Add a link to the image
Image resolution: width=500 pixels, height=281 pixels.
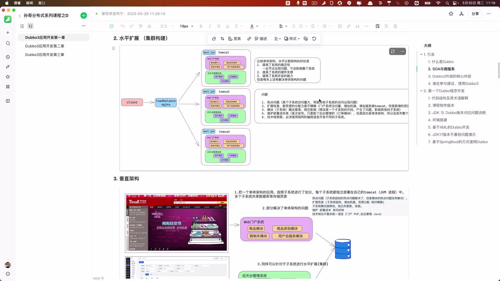point(249,39)
